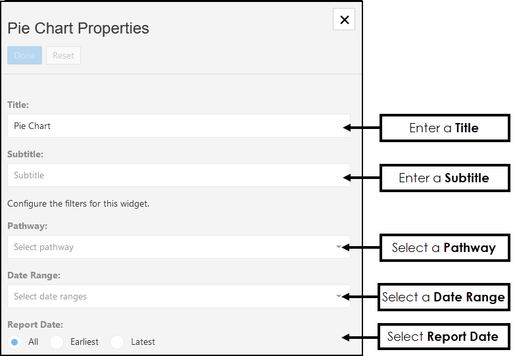The width and height of the screenshot is (517, 356).
Task: Click the arrow pointing at the Report Date row
Action: (x=359, y=338)
